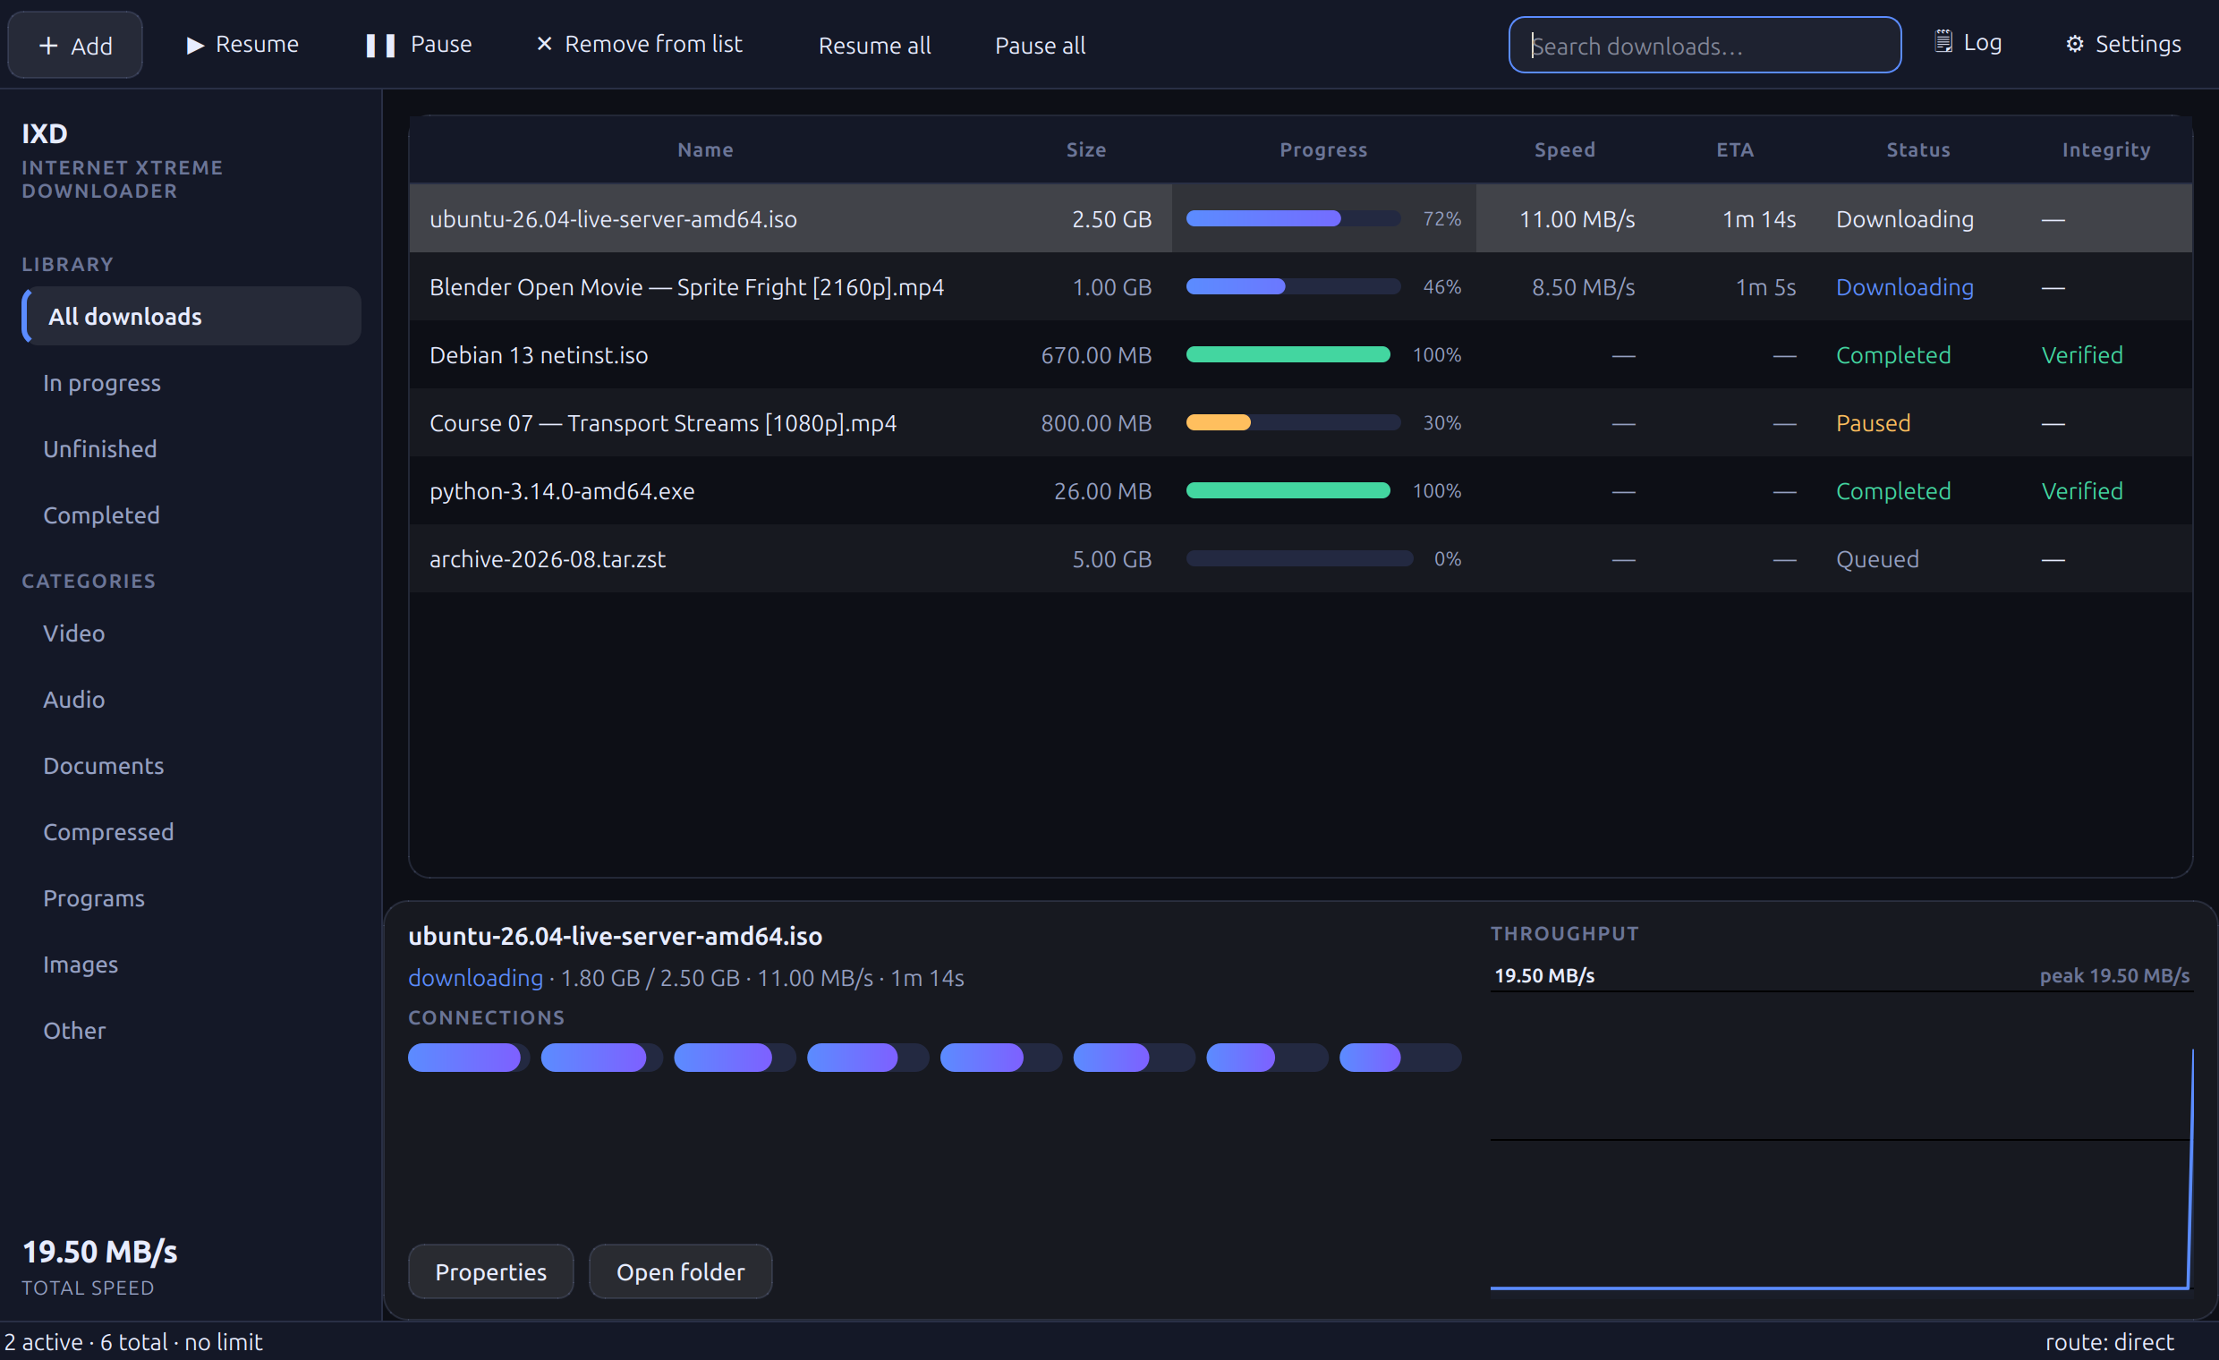This screenshot has width=2219, height=1360.
Task: Click the first connection segment bar
Action: 468,1058
